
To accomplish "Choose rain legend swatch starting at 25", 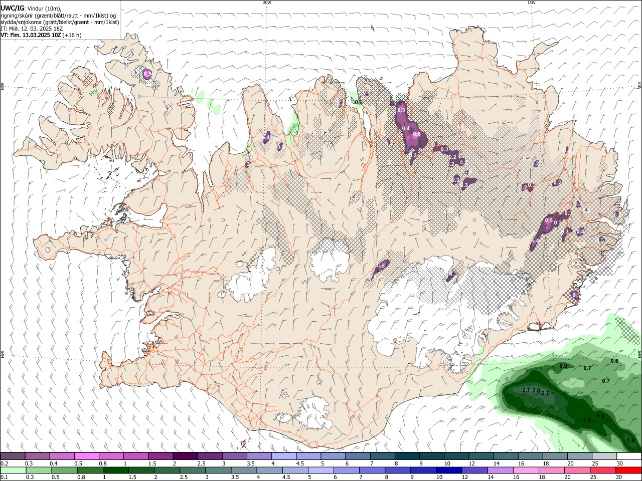I will tap(603, 470).
